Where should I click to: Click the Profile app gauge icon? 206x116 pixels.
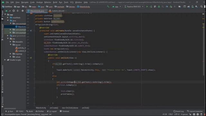pyautogui.click(x=167, y=6)
